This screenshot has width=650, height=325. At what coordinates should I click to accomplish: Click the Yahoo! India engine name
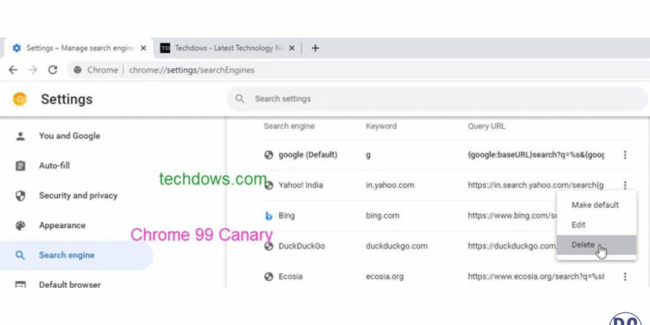[x=301, y=185]
